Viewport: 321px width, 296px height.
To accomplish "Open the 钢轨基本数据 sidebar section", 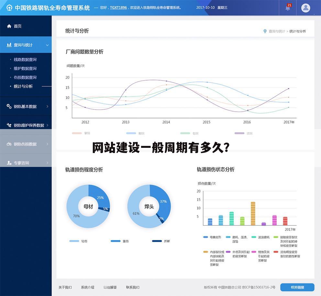I will click(x=25, y=106).
